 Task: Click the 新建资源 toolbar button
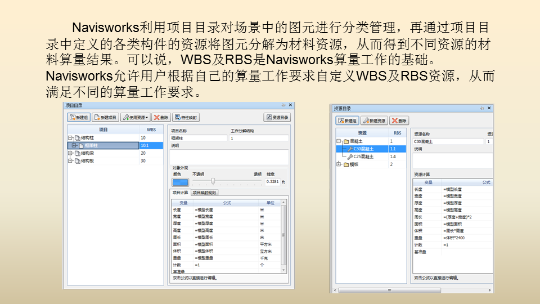(x=375, y=120)
